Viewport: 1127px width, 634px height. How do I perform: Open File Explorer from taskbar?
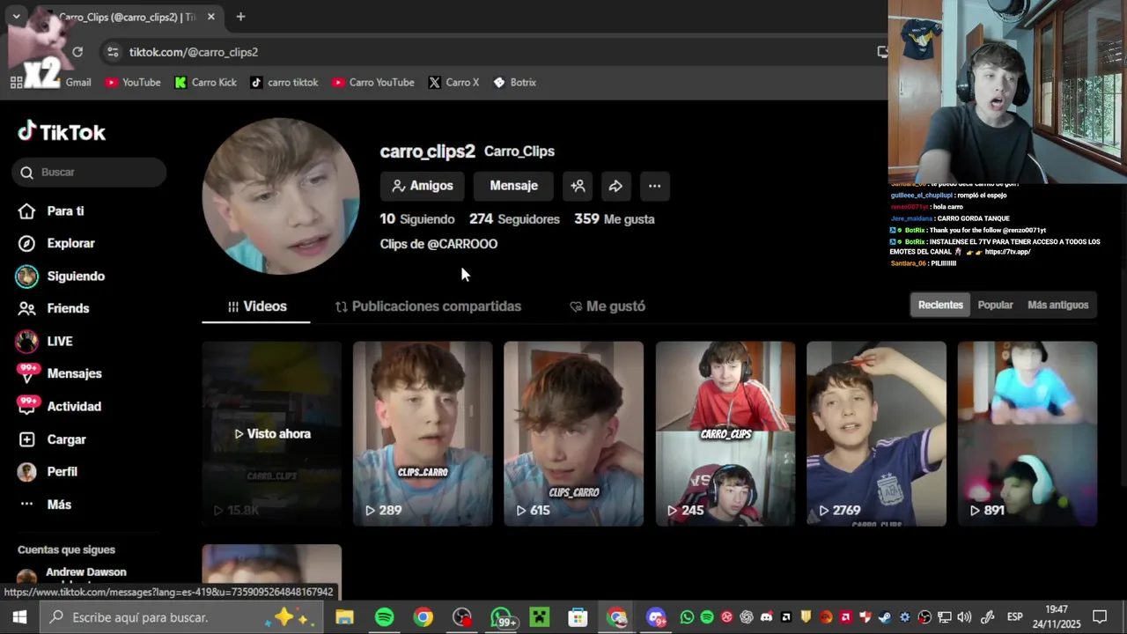[x=344, y=617]
